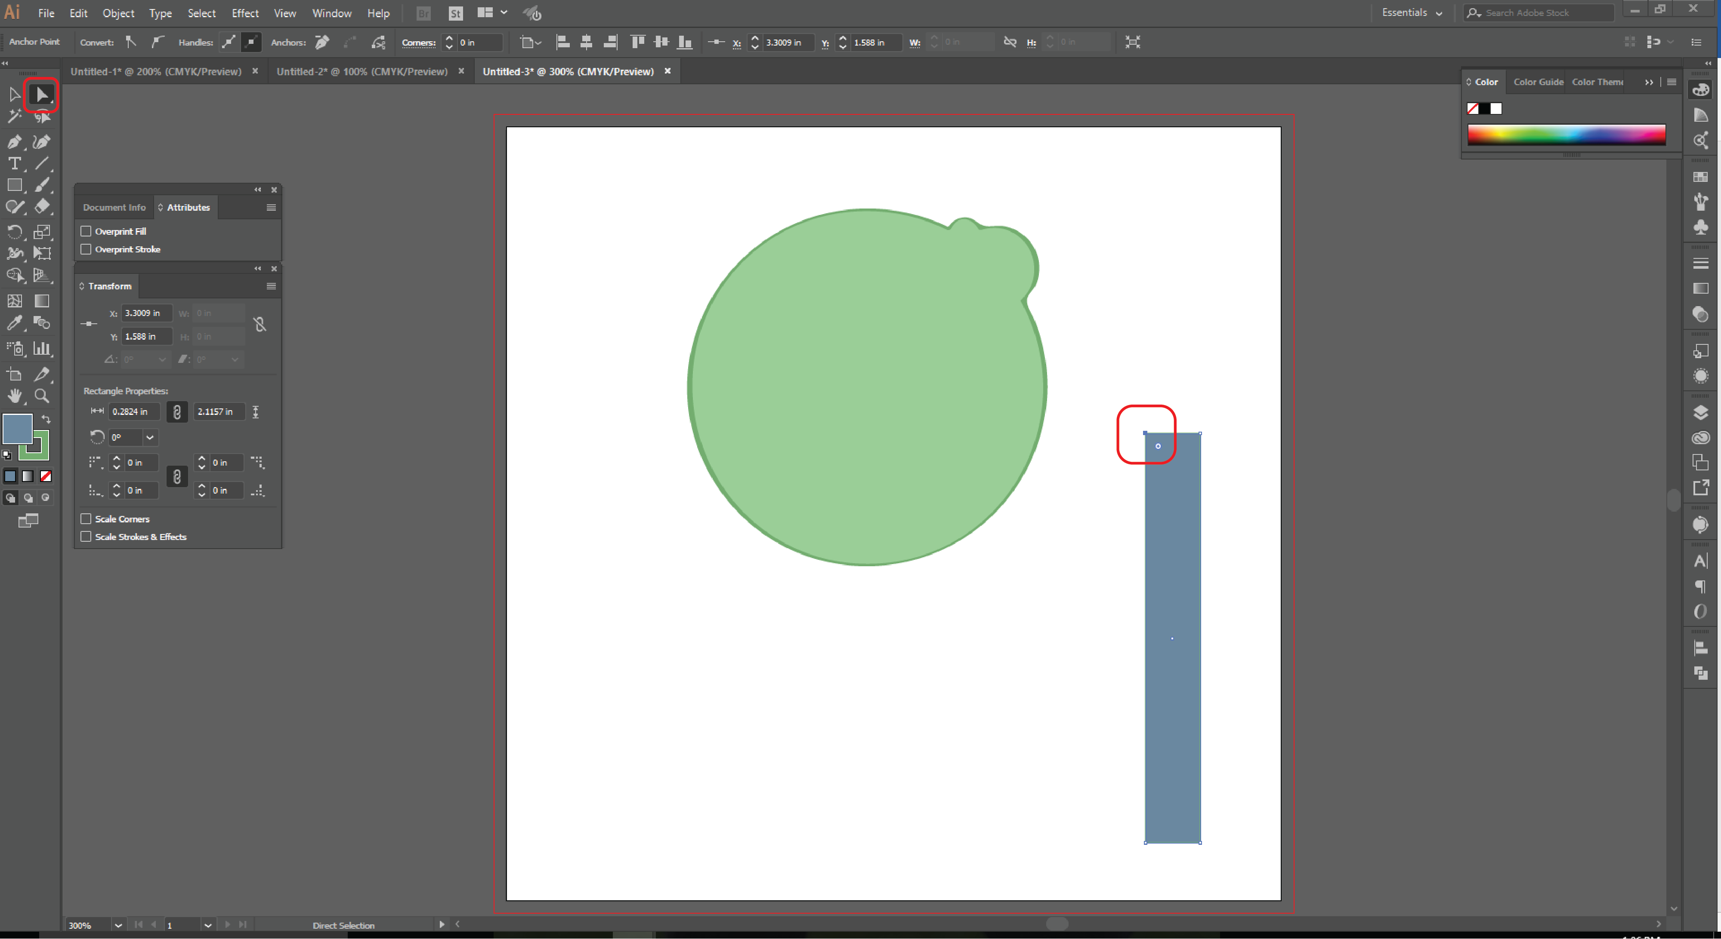Viewport: 1721px width, 939px height.
Task: Select the Hand tool
Action: point(14,396)
